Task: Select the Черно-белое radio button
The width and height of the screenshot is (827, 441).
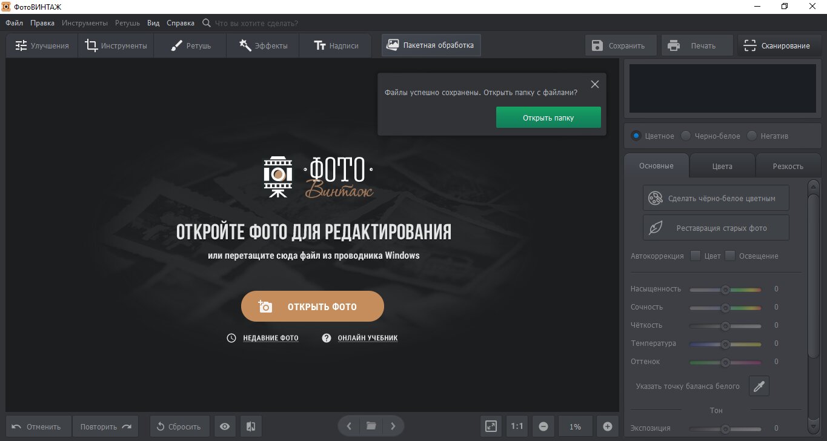Action: pyautogui.click(x=686, y=136)
